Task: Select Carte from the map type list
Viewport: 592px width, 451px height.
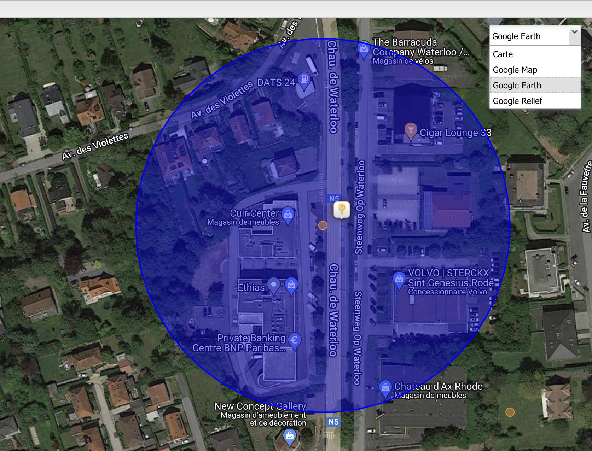Action: tap(535, 54)
